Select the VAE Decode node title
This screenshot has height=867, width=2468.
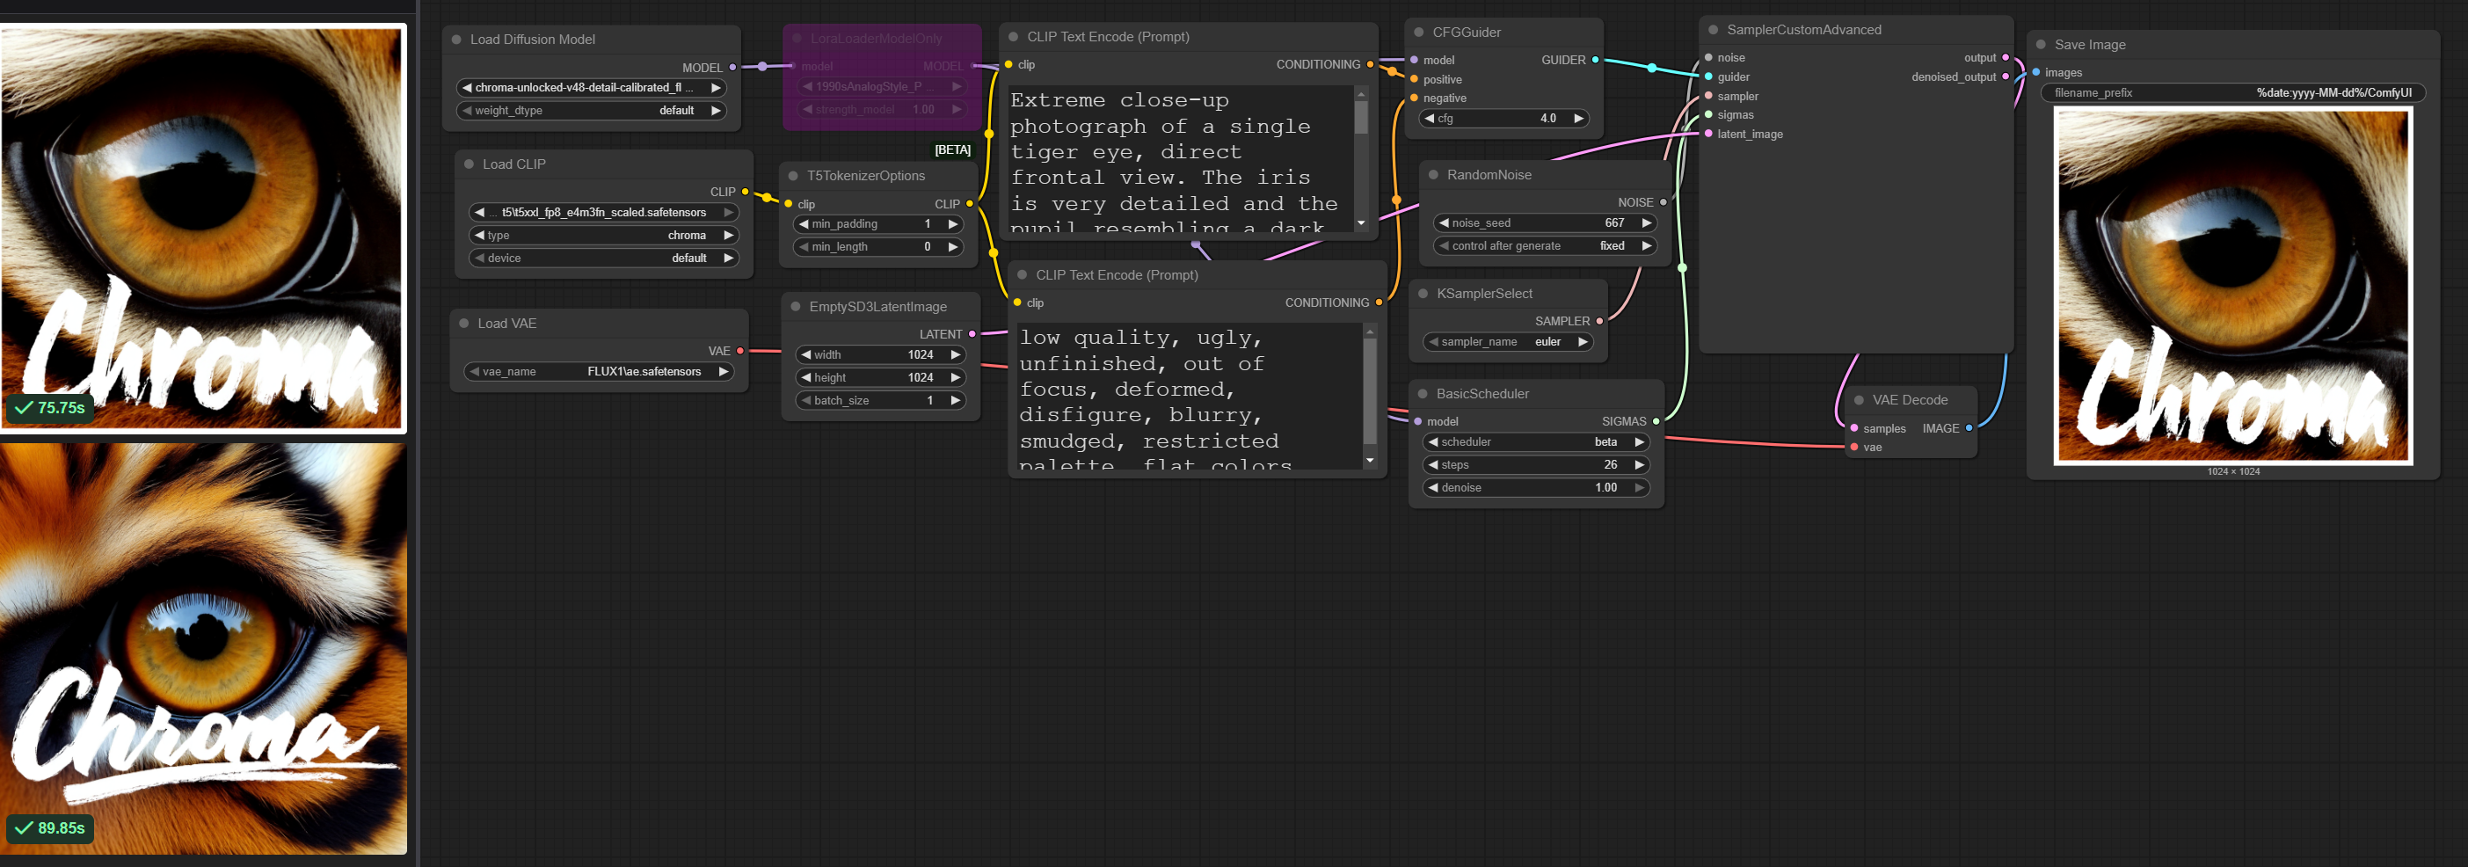[x=1910, y=399]
